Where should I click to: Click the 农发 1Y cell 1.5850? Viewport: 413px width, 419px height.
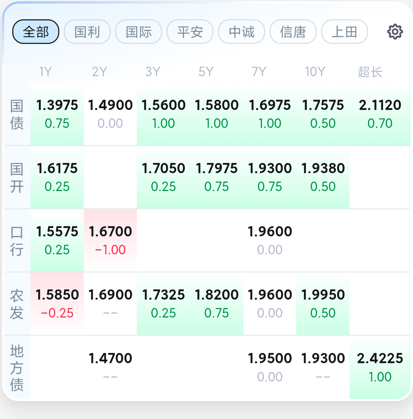point(57,303)
